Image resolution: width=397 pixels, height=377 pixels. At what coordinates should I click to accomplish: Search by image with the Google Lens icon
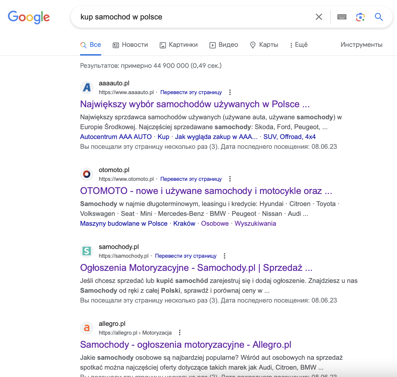[360, 17]
